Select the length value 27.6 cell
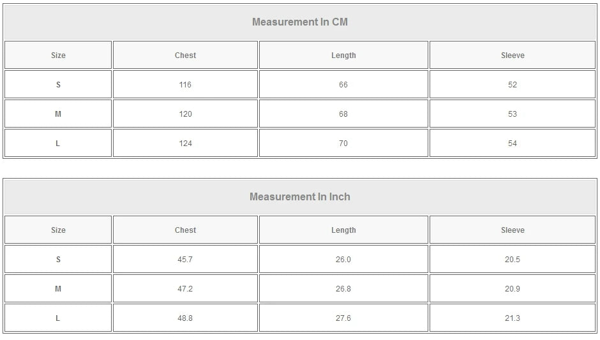Screen dimensions: 600x340 point(343,318)
